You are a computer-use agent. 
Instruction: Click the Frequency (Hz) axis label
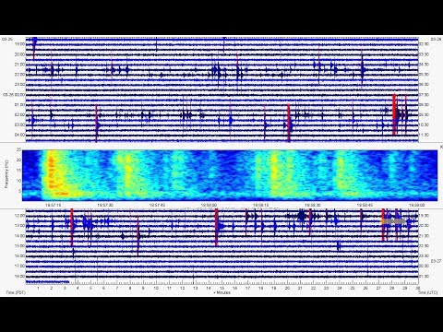coord(6,175)
